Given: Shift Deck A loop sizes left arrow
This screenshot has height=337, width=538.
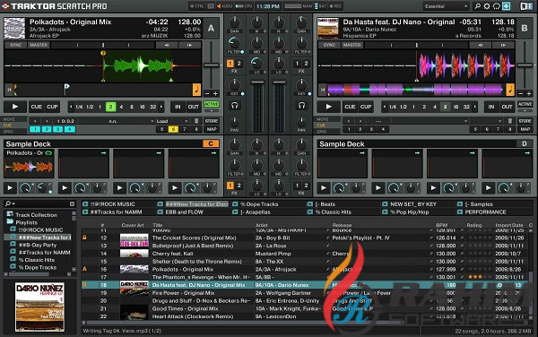Looking at the screenshot, I should tap(71, 107).
